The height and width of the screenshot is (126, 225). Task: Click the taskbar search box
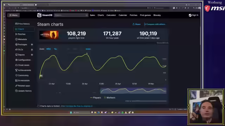(x=81, y=112)
